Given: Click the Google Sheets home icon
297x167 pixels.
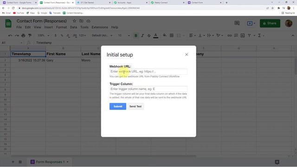Looking at the screenshot, I should 8,24.
